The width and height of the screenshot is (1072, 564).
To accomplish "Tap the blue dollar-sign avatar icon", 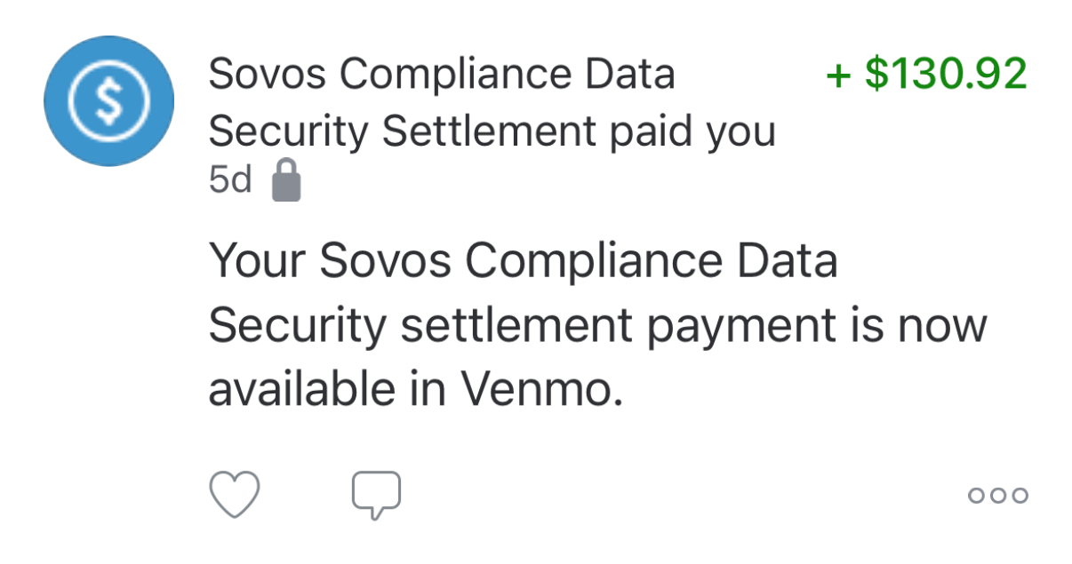I will [x=108, y=101].
